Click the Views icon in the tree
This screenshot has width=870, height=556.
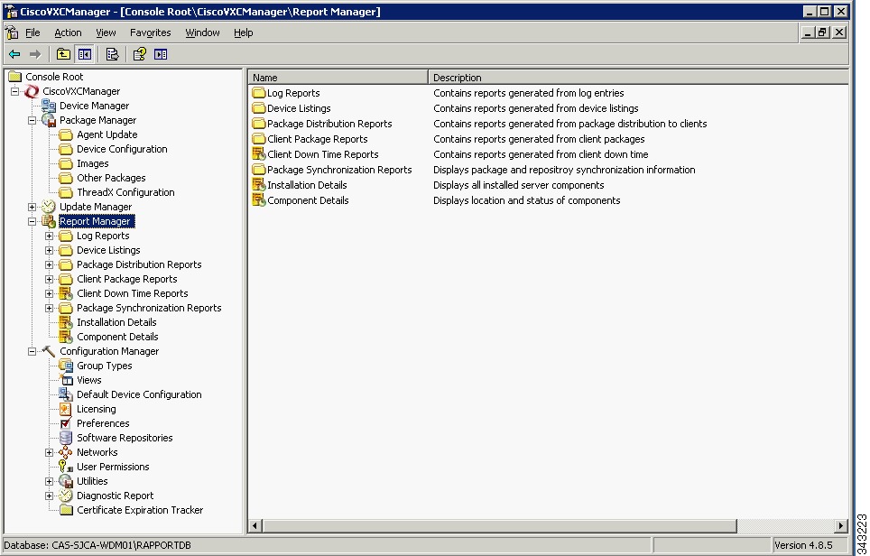pos(66,380)
